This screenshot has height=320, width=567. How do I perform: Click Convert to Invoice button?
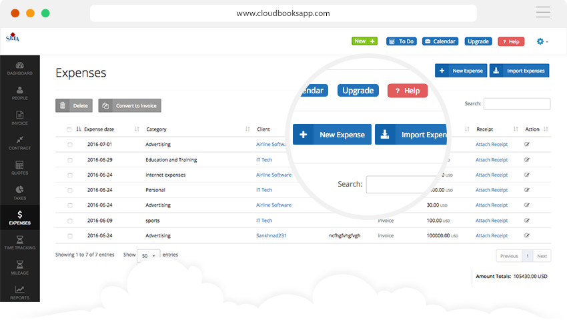(x=129, y=105)
